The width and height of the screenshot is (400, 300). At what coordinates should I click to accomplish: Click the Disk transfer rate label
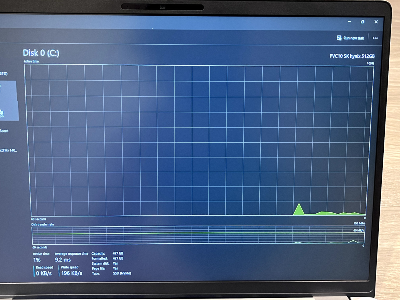coord(42,224)
